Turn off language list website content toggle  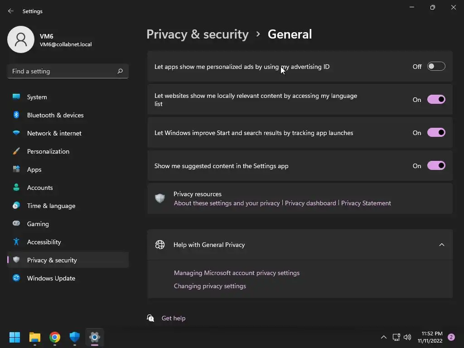coord(436,100)
